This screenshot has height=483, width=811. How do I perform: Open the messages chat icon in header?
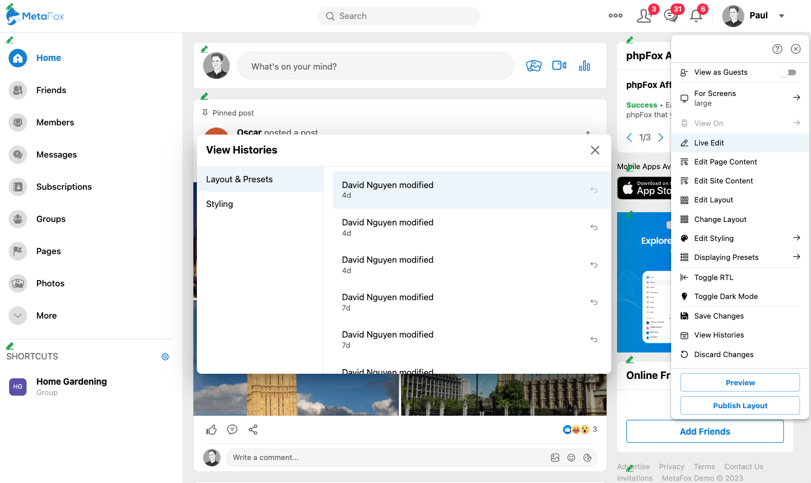pos(671,16)
